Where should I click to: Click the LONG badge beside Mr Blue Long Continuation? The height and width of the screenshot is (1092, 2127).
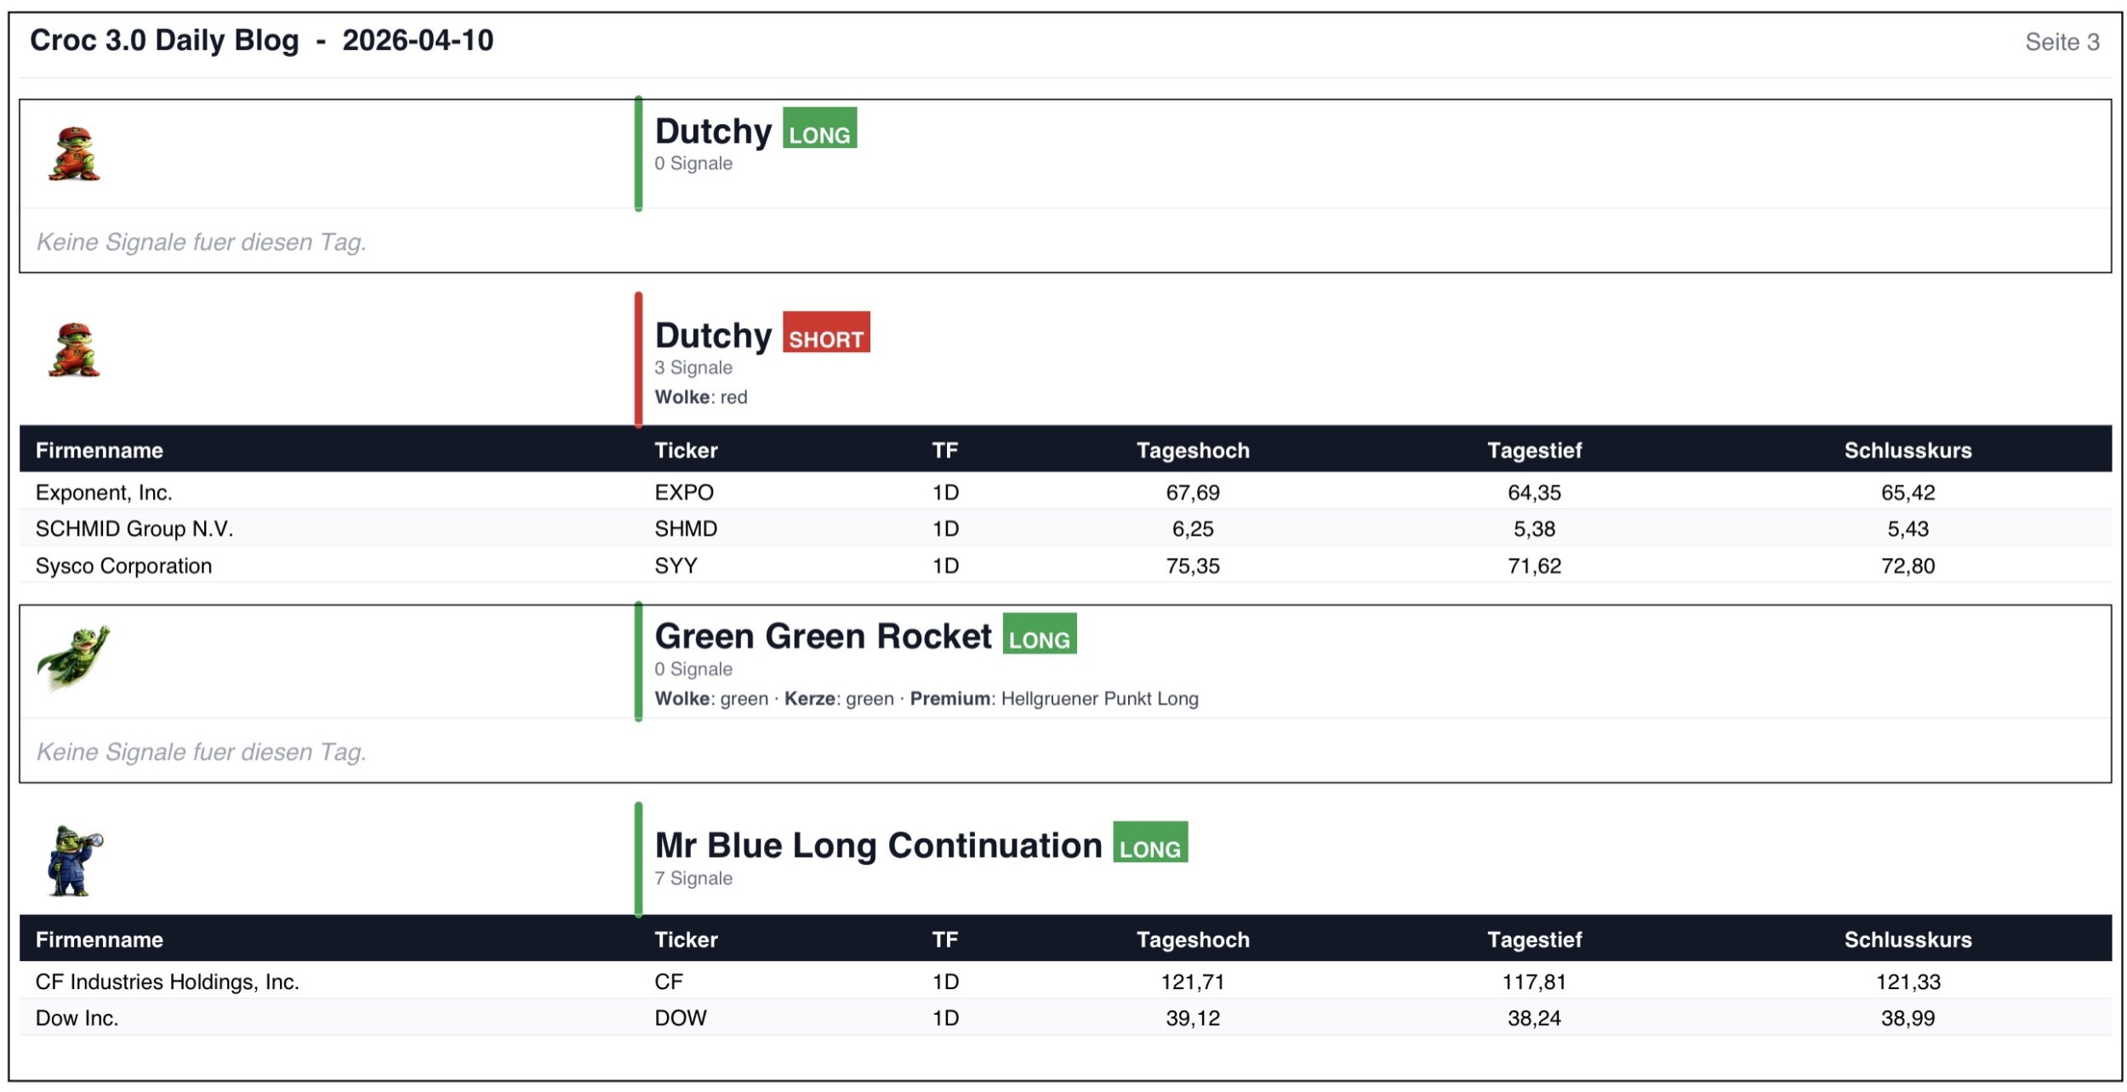coord(1149,843)
